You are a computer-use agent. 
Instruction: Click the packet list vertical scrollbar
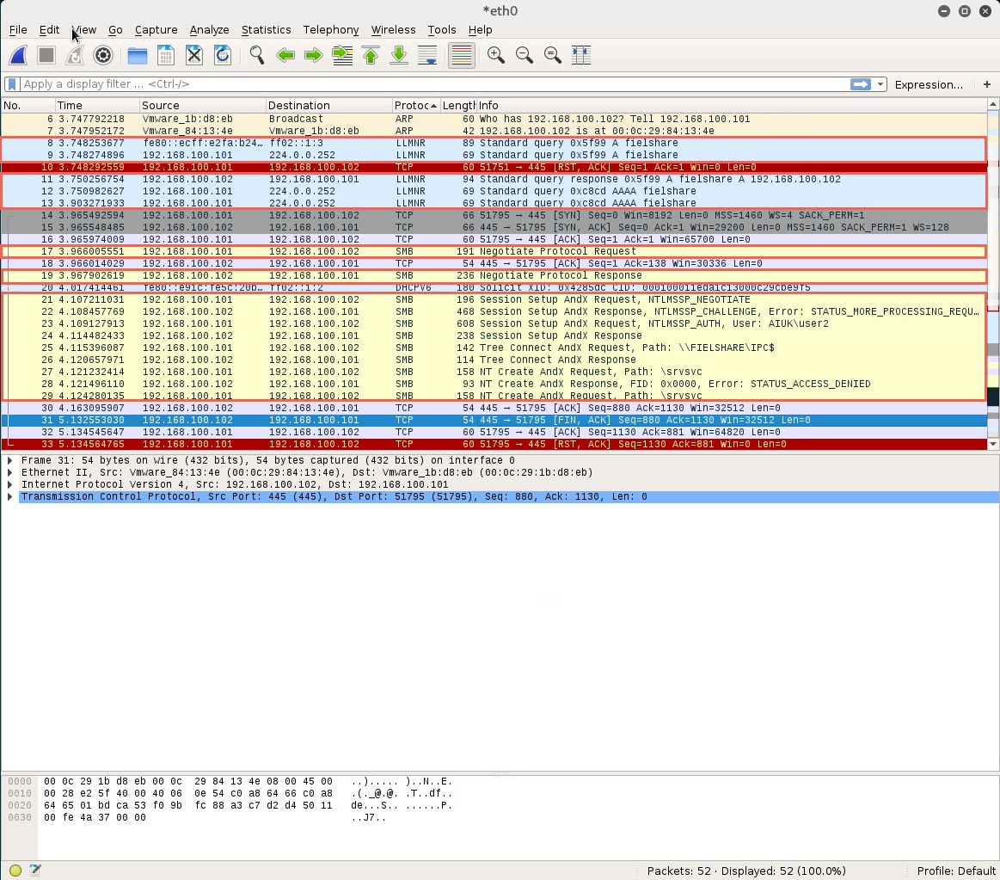[993, 258]
